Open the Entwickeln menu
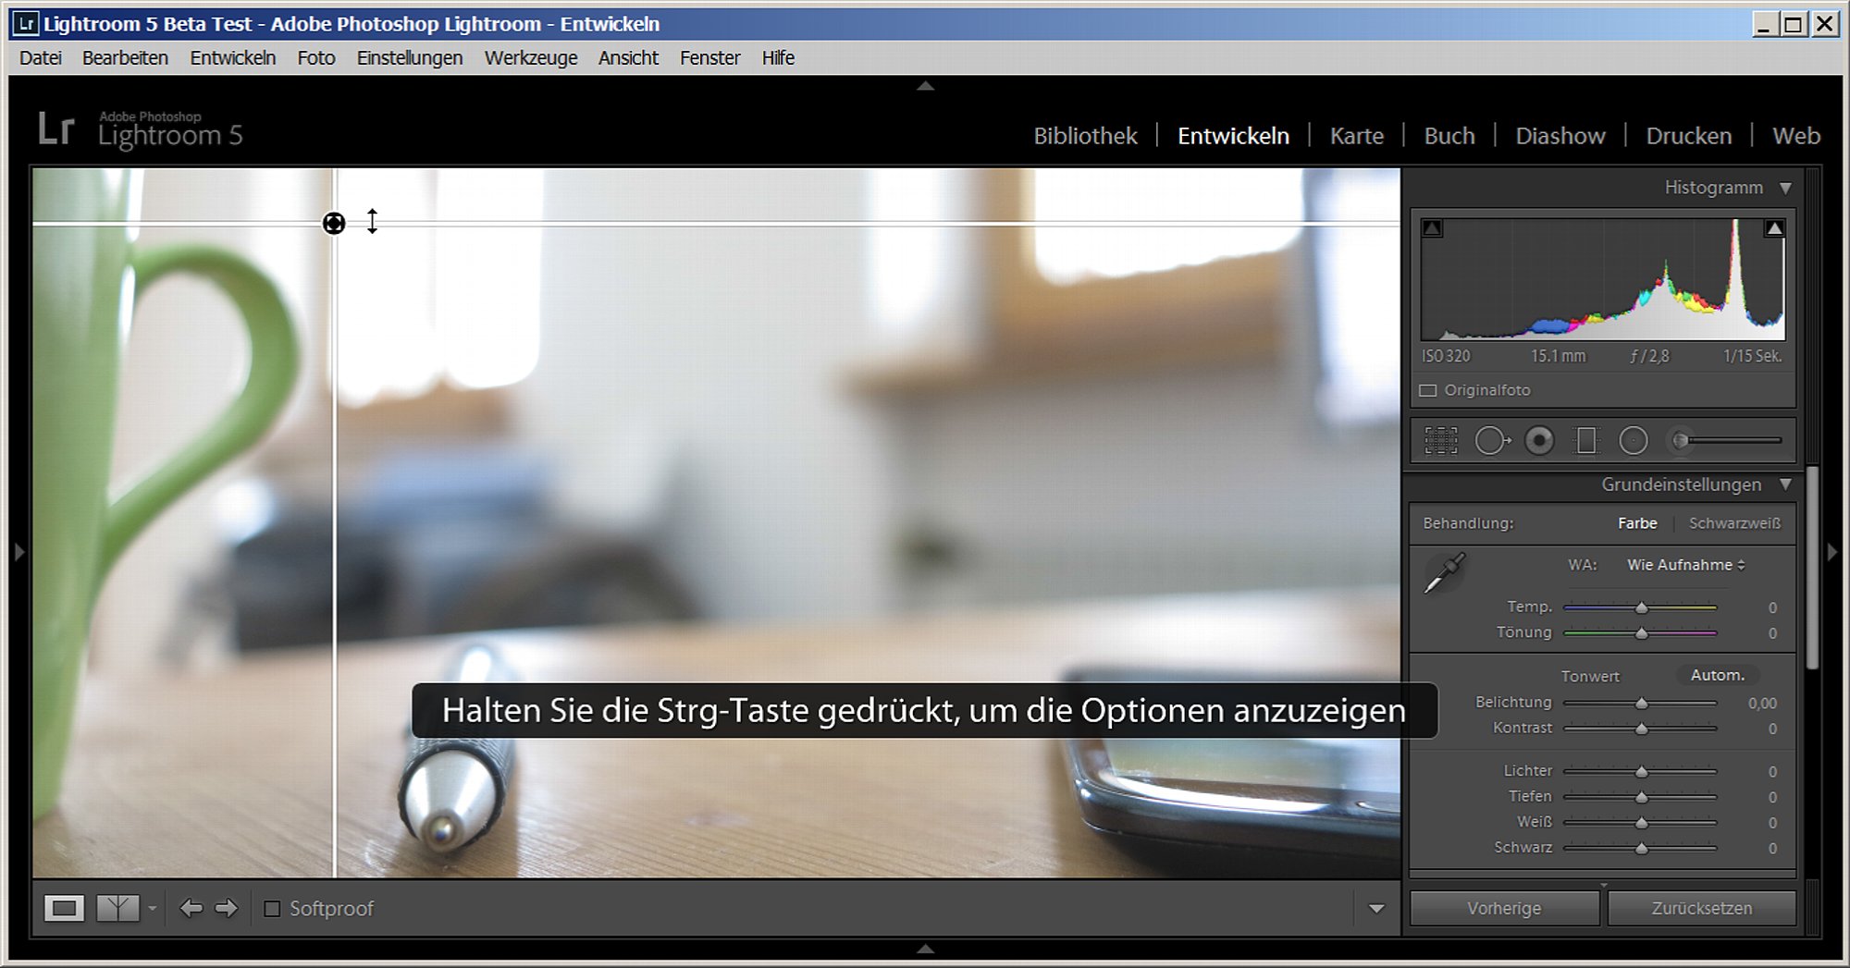The image size is (1850, 968). click(233, 58)
